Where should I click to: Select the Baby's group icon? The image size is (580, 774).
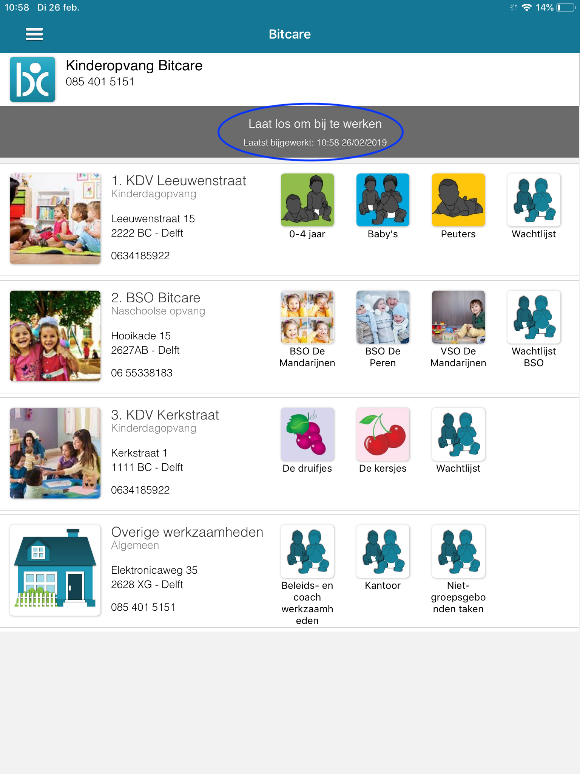(383, 200)
